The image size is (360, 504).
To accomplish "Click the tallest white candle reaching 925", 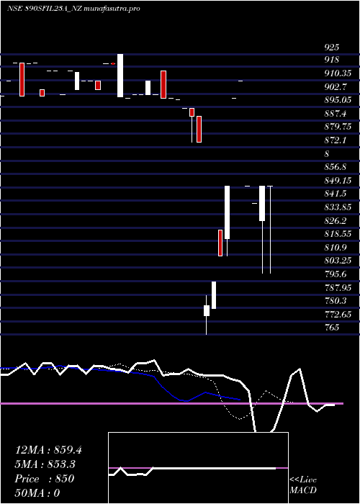I will click(x=120, y=76).
